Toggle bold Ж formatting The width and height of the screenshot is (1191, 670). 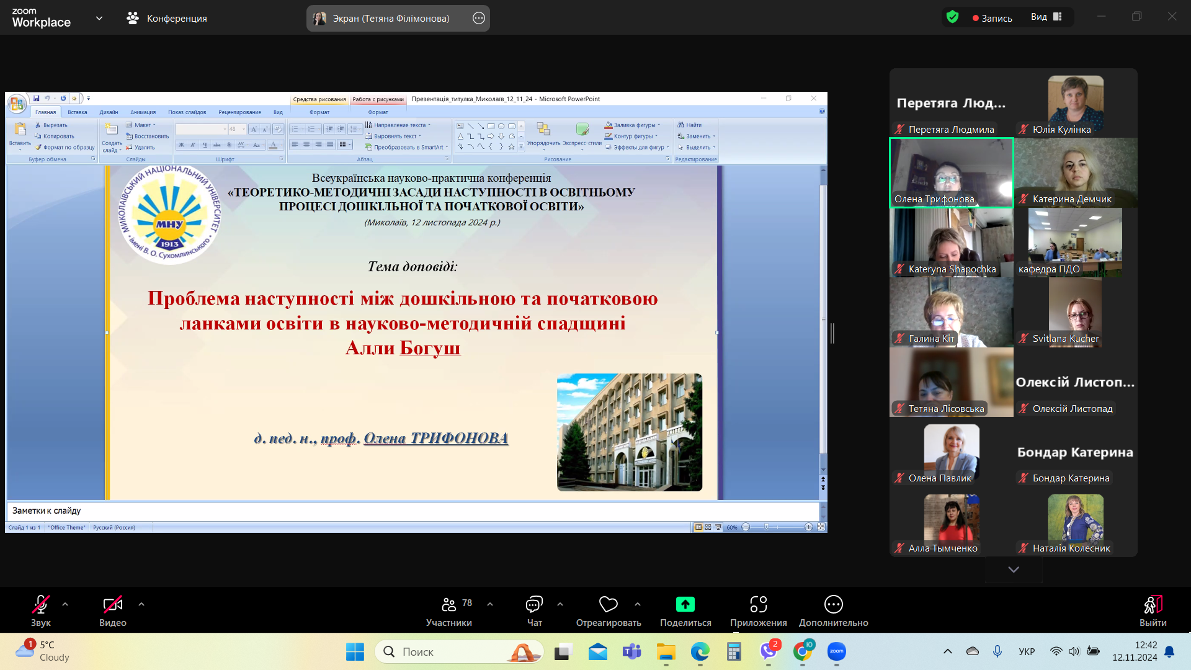181,145
